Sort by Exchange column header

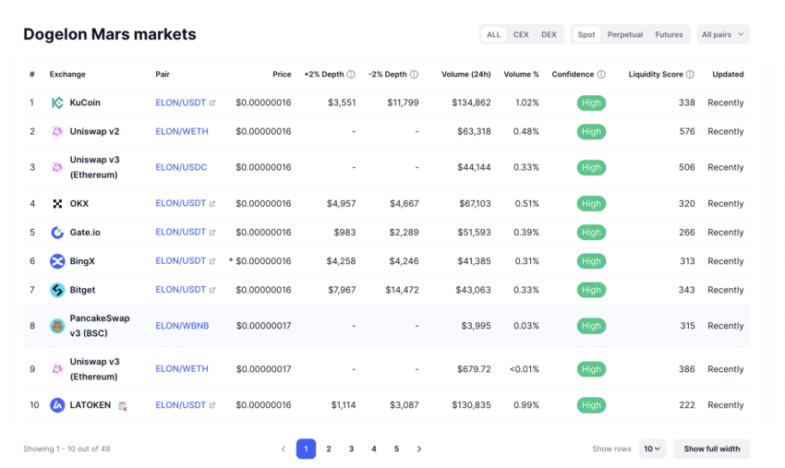coord(67,74)
